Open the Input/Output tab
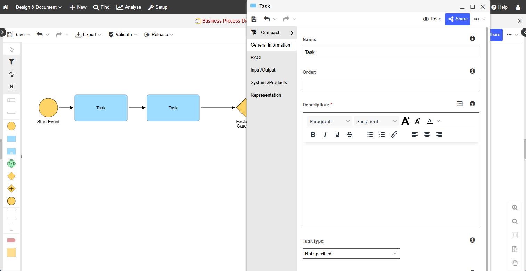 pos(263,70)
